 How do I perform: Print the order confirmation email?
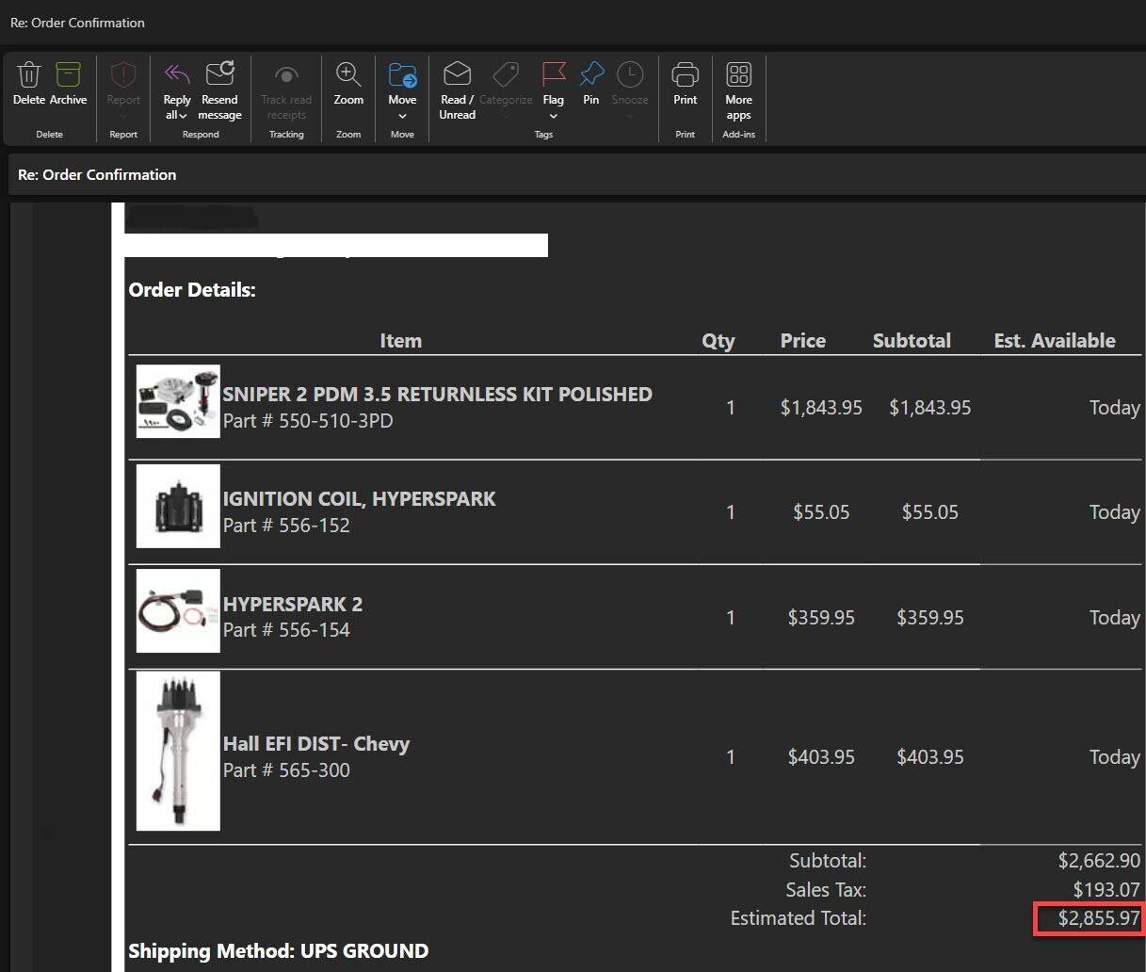click(685, 83)
